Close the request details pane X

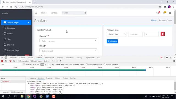(x=28, y=78)
